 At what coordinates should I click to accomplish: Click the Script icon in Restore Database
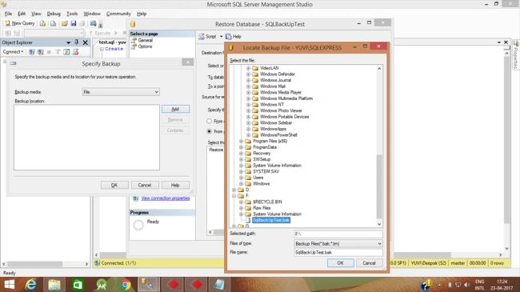(208, 37)
